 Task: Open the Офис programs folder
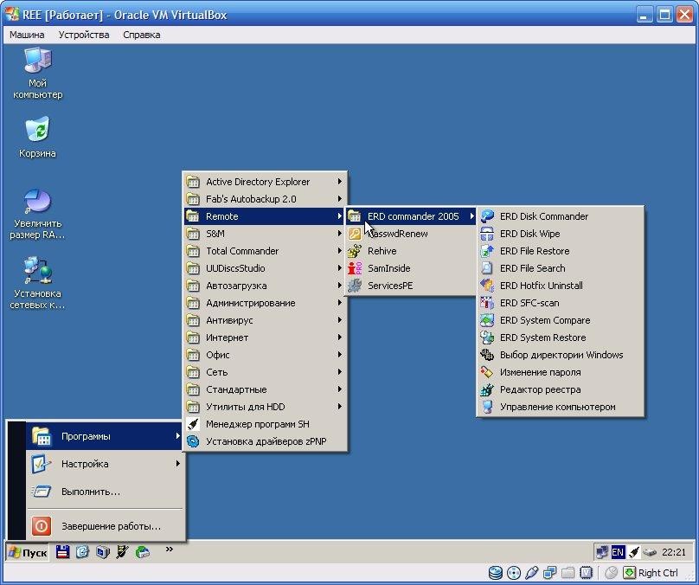point(266,355)
